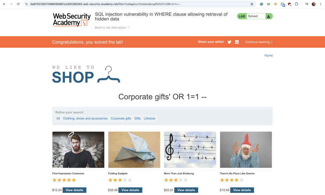The height and width of the screenshot is (195, 325).
Task: View details of Folding Gadgets
Action: click(x=130, y=190)
